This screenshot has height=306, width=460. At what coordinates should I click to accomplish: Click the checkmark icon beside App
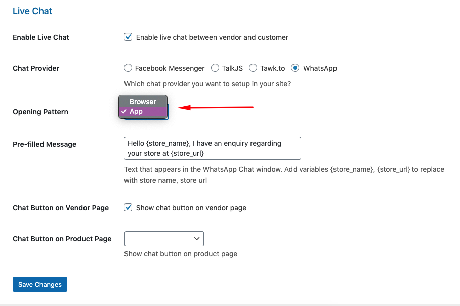(124, 111)
